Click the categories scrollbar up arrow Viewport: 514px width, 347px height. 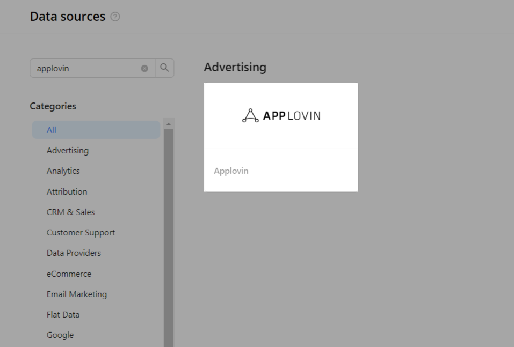tap(169, 124)
